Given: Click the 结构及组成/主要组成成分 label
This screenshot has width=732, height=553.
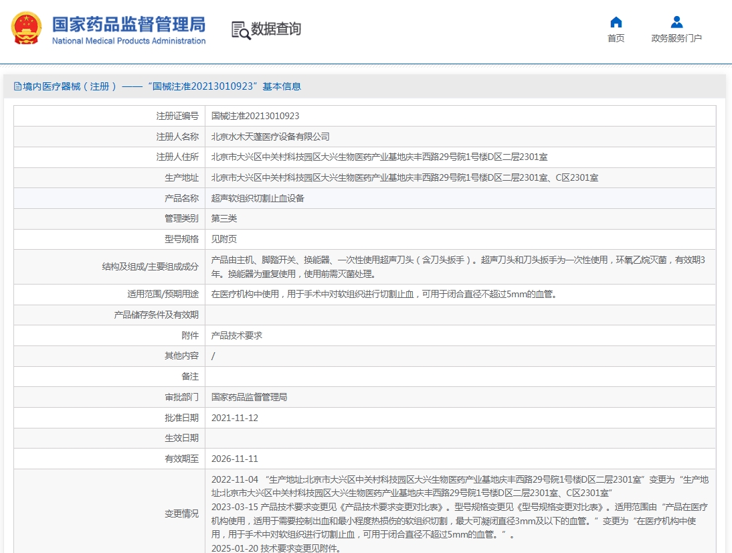Looking at the screenshot, I should [151, 266].
